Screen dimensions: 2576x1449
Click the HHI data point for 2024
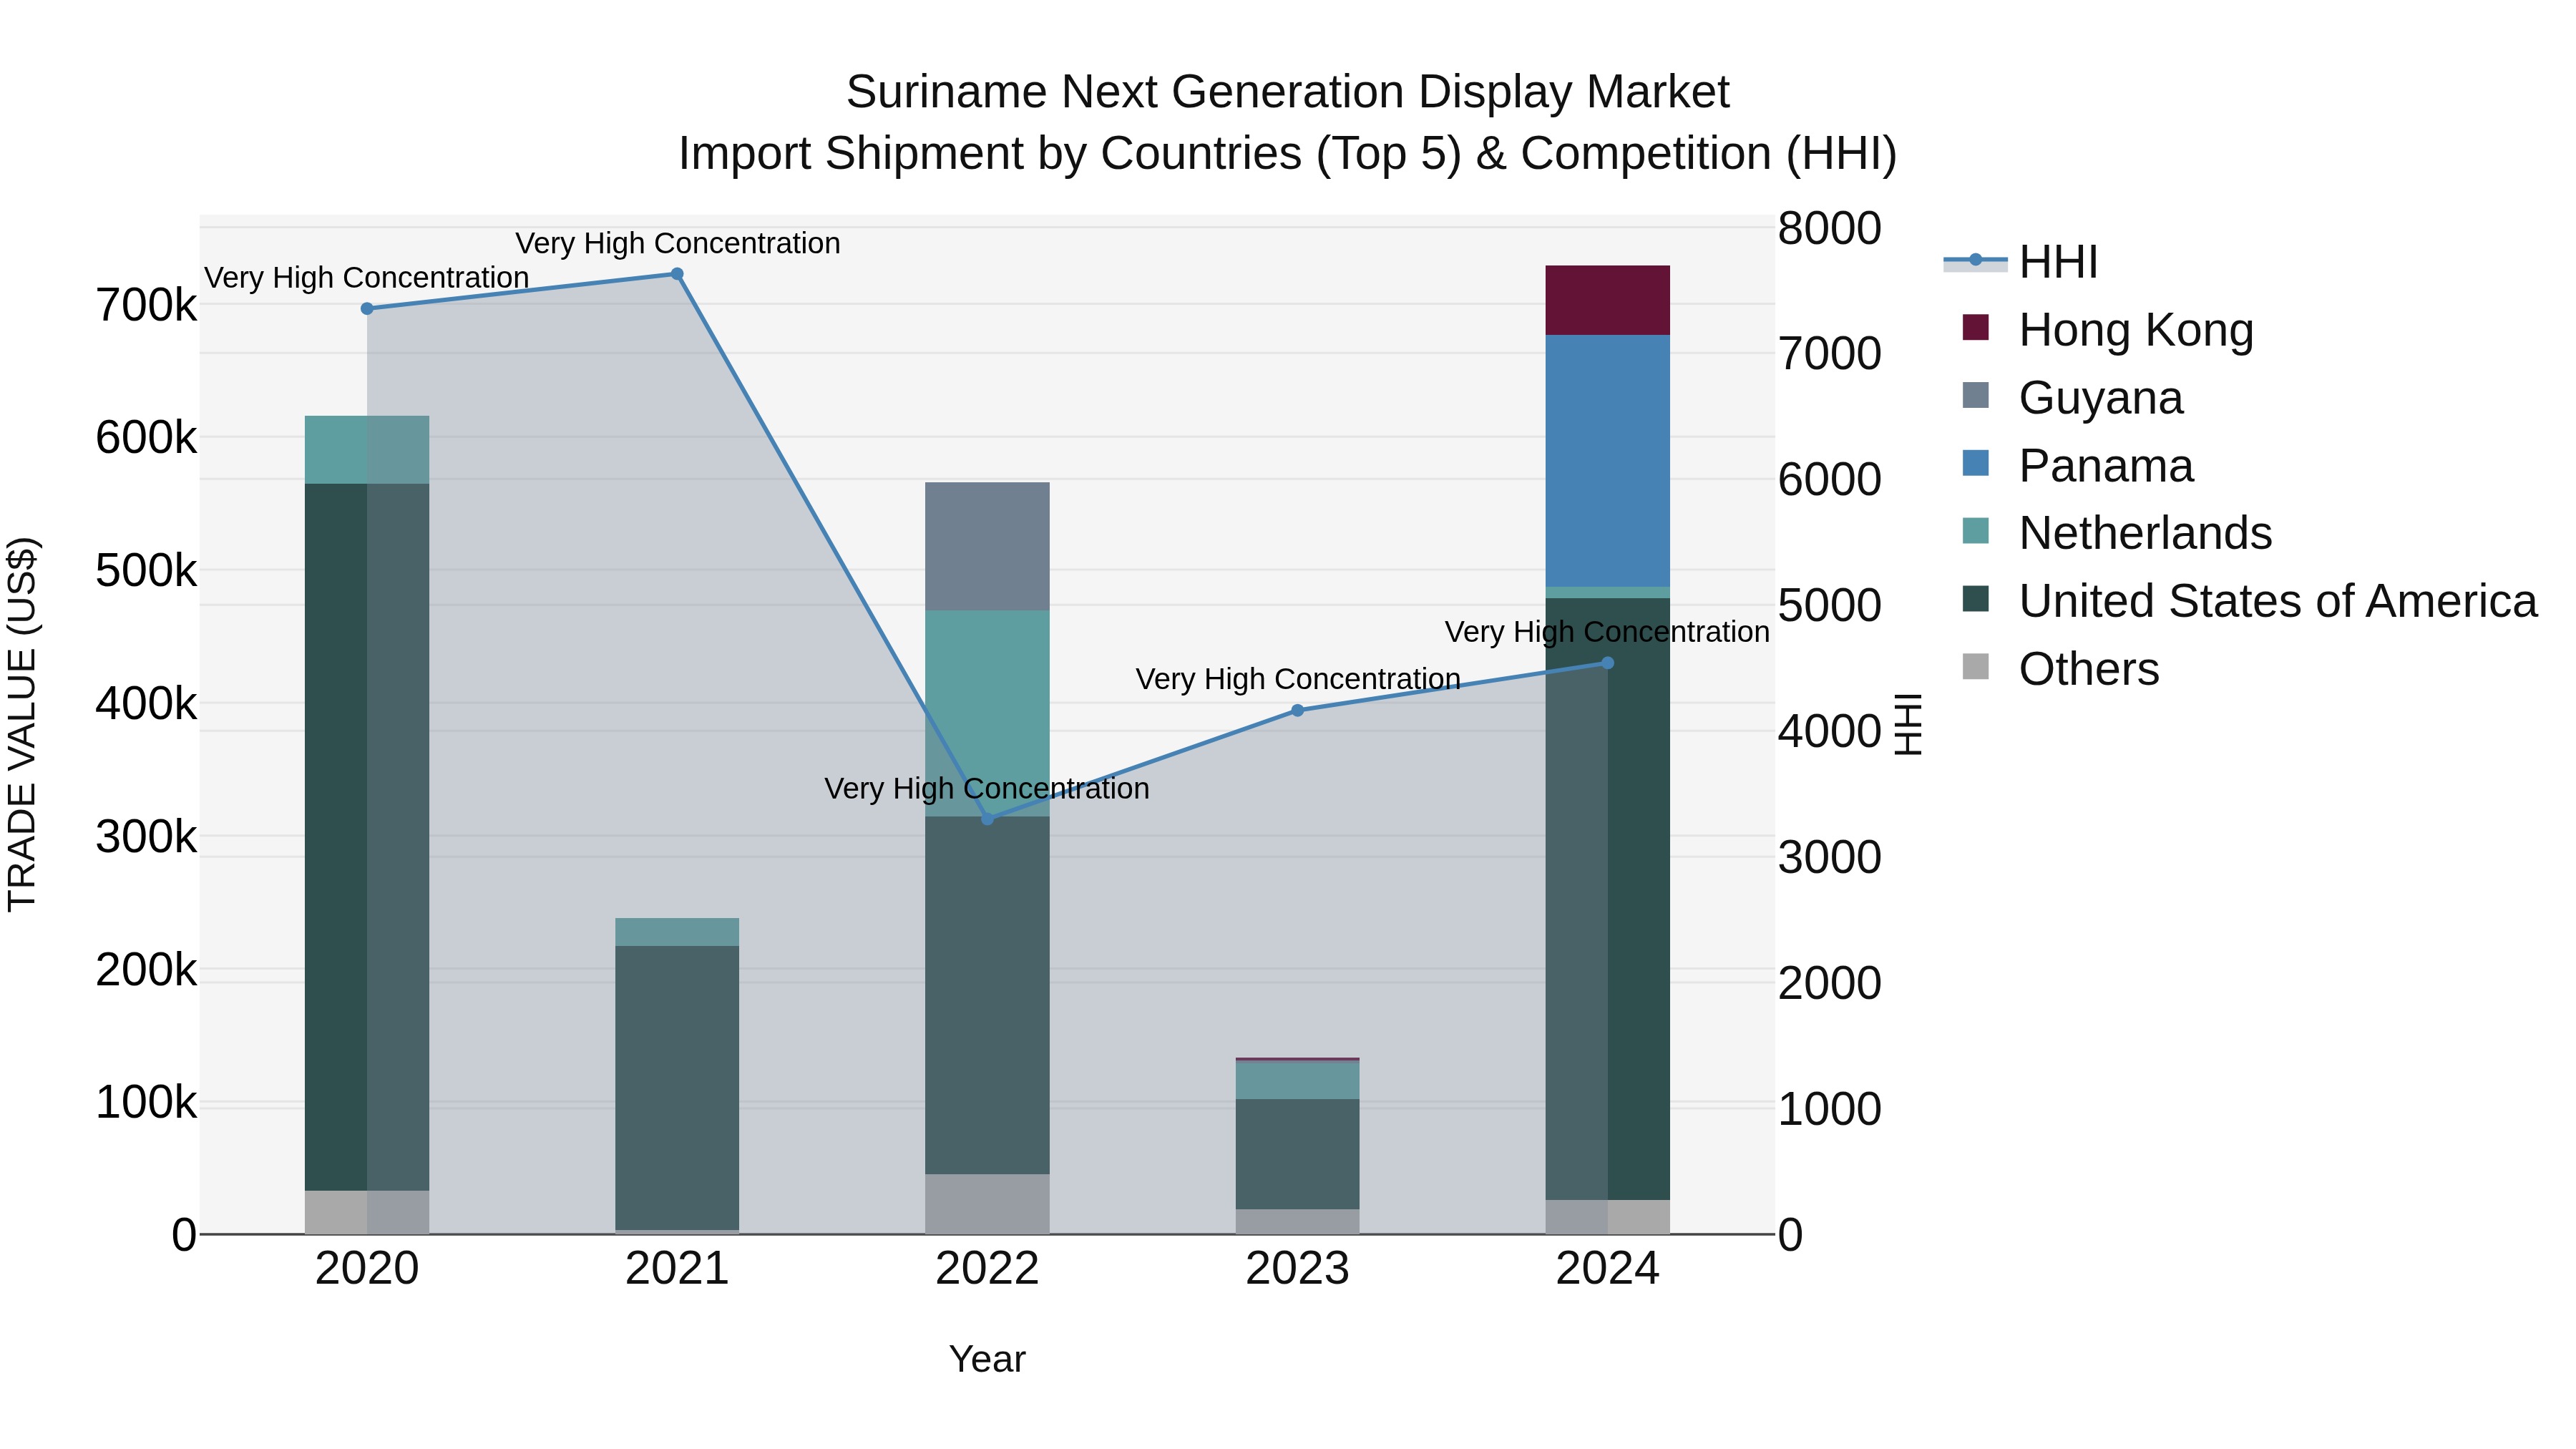click(x=1608, y=663)
